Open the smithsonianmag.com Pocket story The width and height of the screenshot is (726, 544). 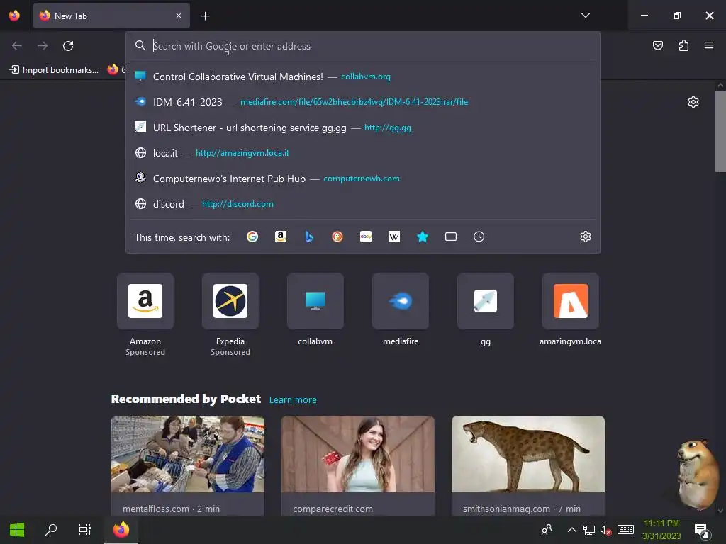point(527,466)
